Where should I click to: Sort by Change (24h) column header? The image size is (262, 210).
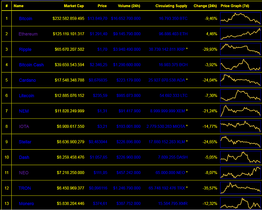tap(205, 6)
